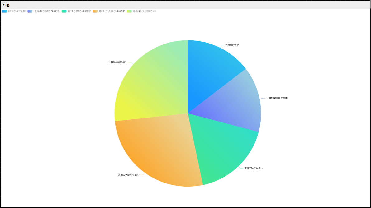Viewport: 371px width, 208px height.
Task: Select the yellow-green 计算科学学院学生 pie slice
Action: (153, 84)
